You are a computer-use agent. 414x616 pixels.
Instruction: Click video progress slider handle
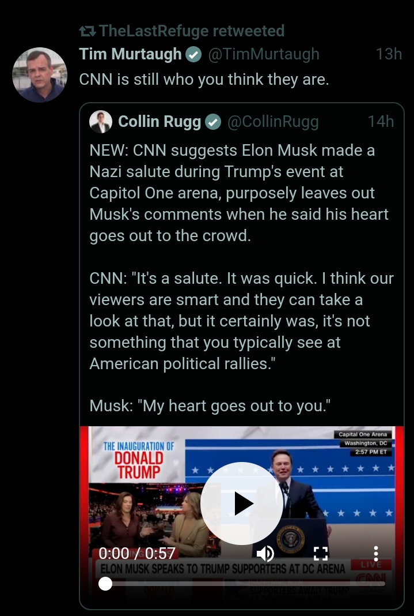click(105, 584)
